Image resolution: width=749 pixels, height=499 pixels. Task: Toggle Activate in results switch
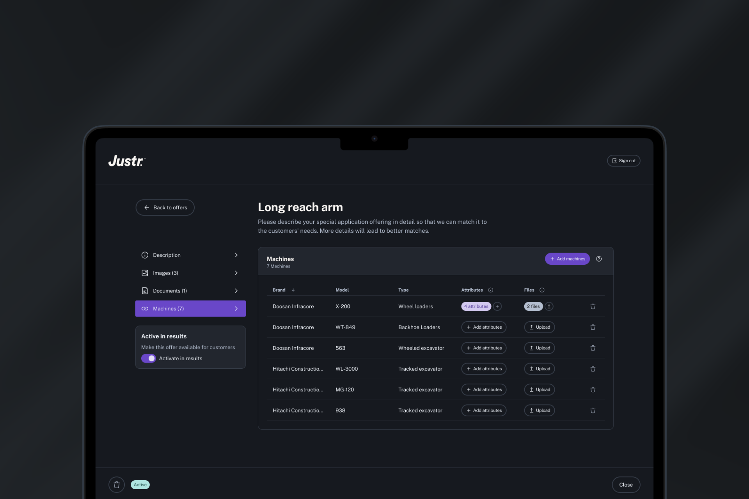[x=149, y=358]
